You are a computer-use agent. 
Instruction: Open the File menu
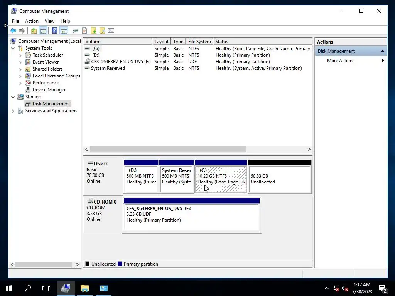pyautogui.click(x=15, y=21)
